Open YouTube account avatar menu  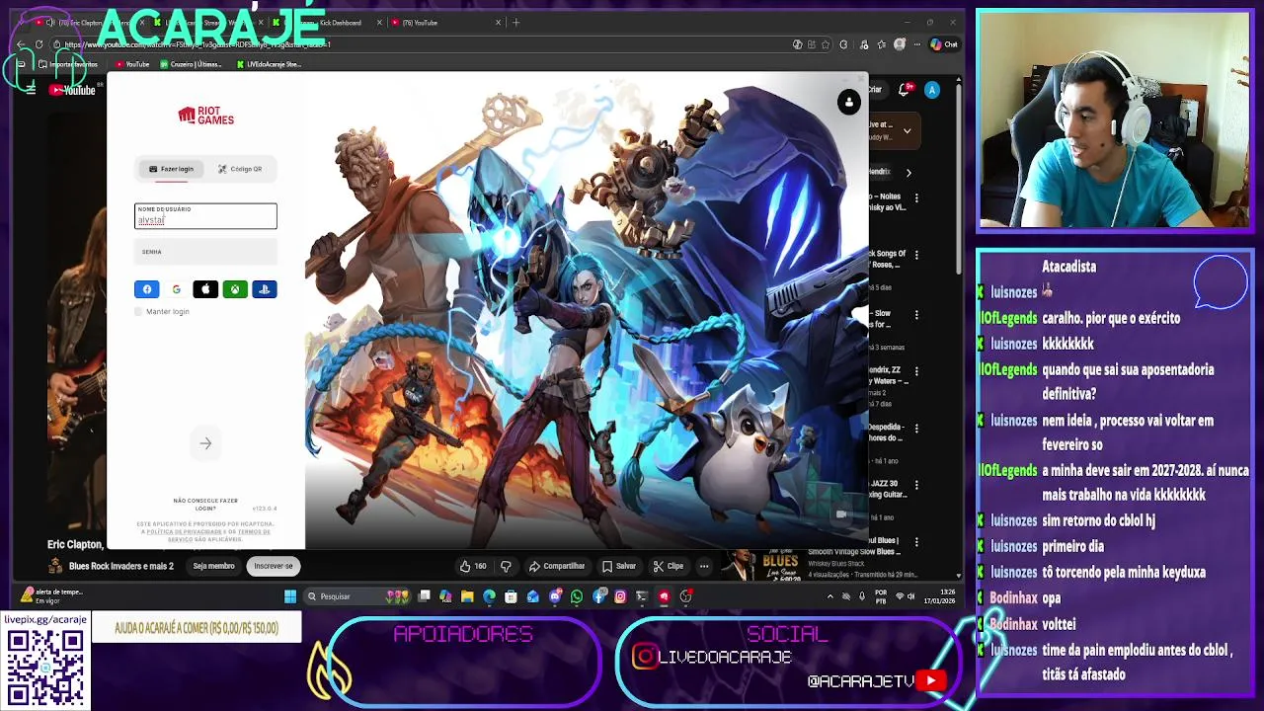coord(931,90)
